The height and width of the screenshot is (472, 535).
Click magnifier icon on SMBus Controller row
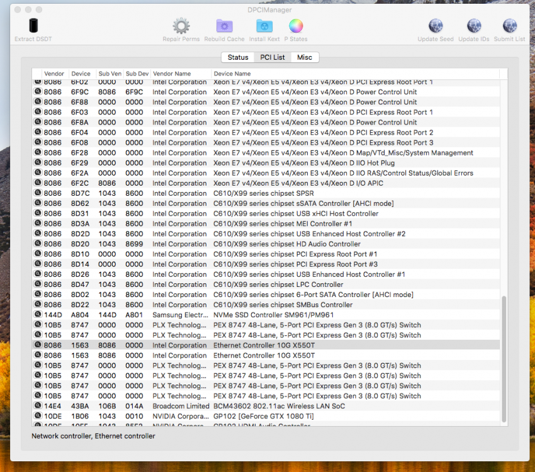coord(38,304)
